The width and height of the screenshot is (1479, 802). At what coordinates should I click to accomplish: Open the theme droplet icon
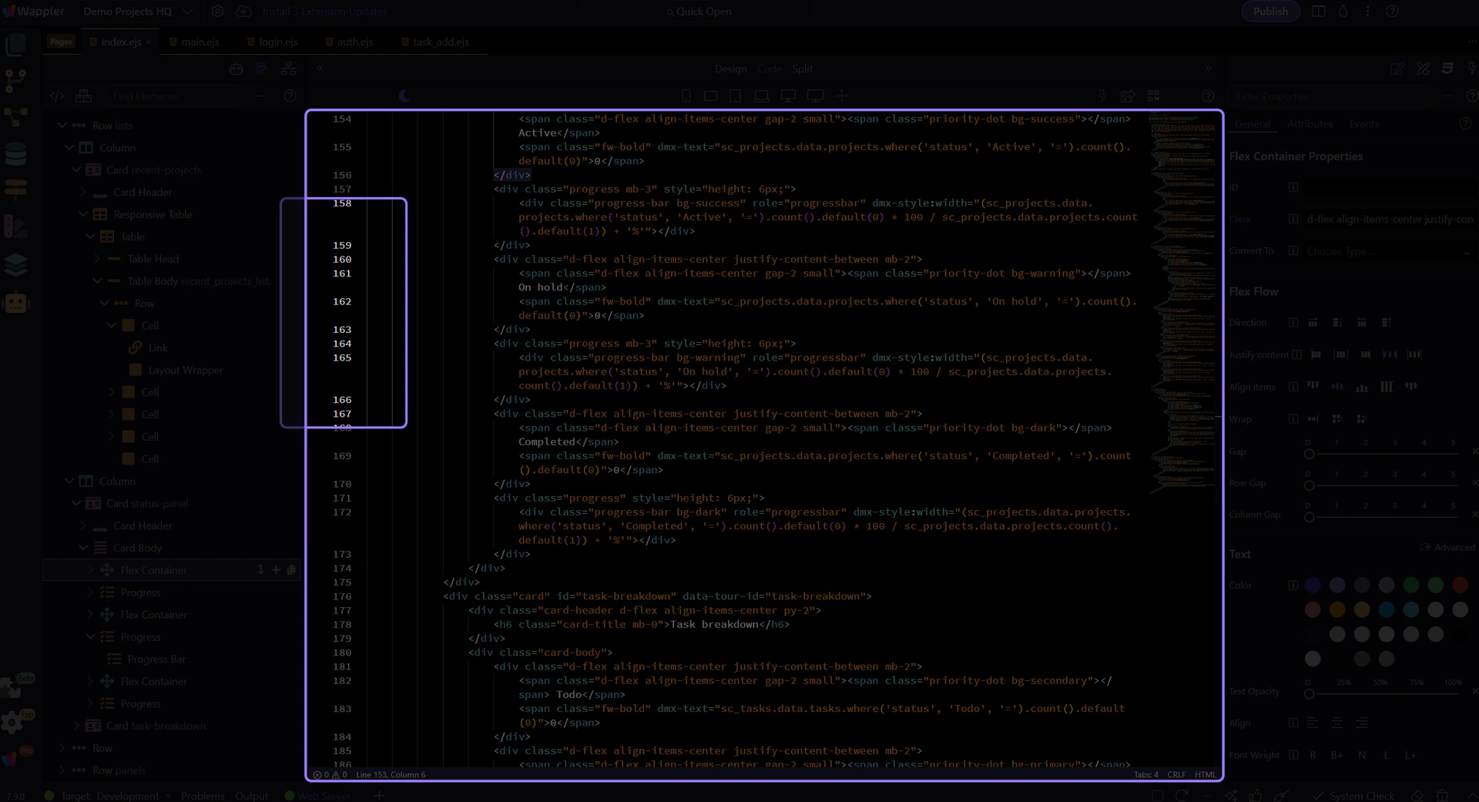[x=1343, y=12]
